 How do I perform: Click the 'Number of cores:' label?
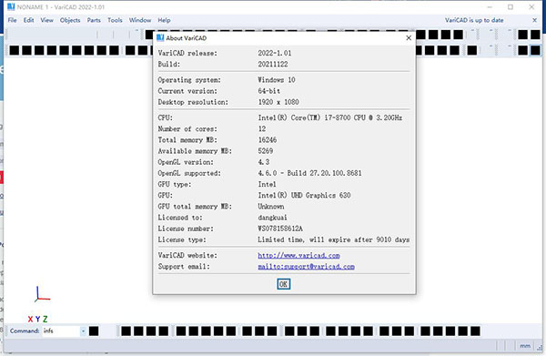187,129
